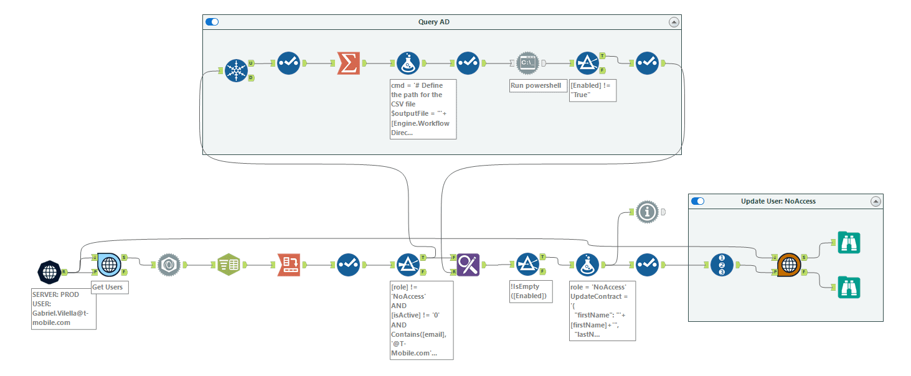Click the Query AD container title
The image size is (911, 376).
[434, 22]
